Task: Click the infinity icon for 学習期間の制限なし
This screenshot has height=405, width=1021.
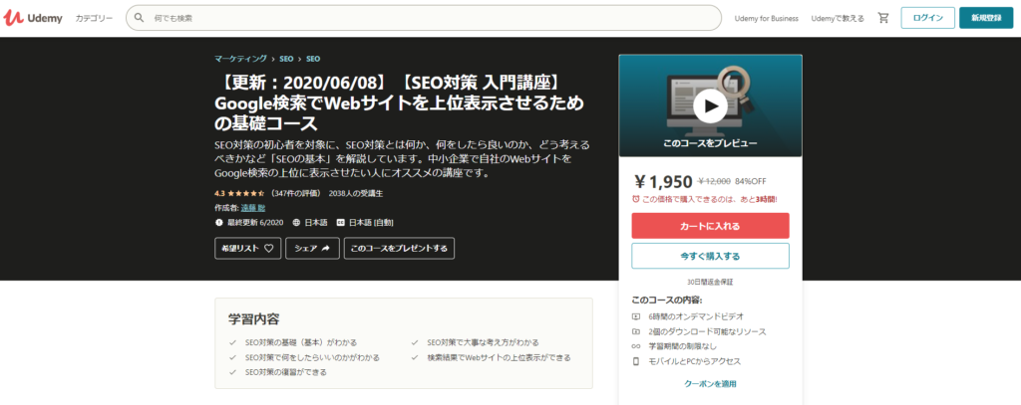Action: 636,346
